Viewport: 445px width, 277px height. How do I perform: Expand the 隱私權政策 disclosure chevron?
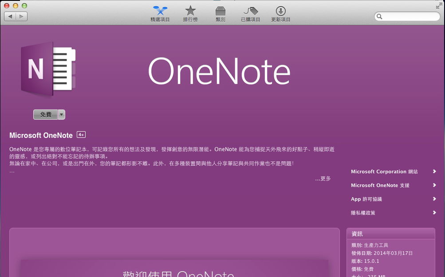[434, 212]
